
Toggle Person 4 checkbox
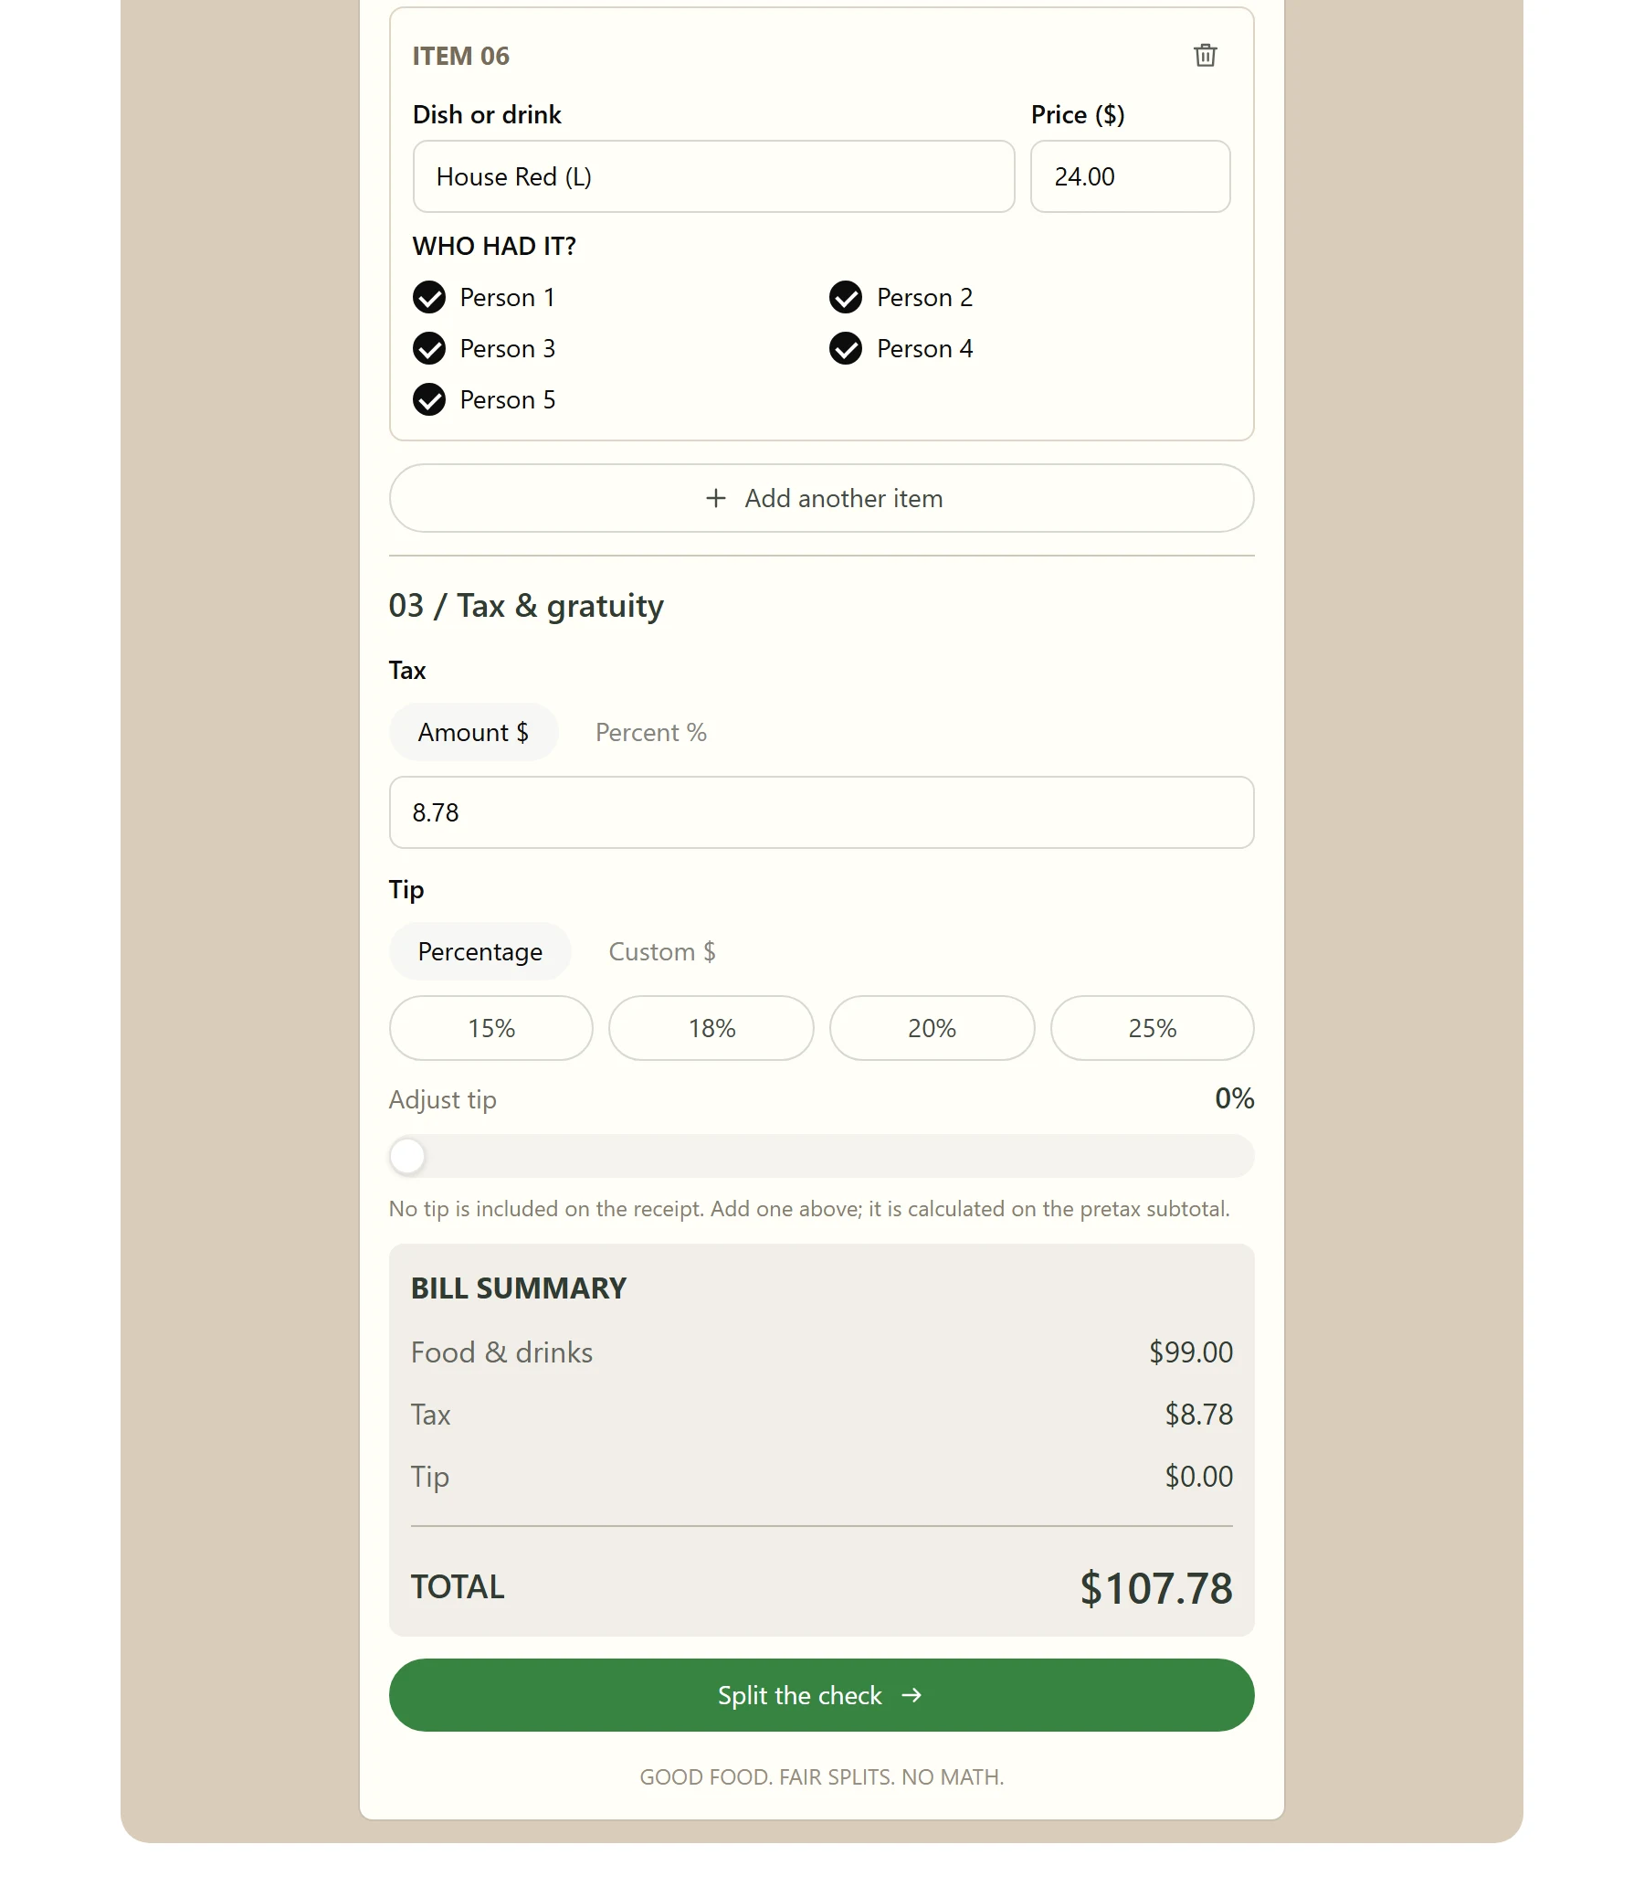click(845, 349)
